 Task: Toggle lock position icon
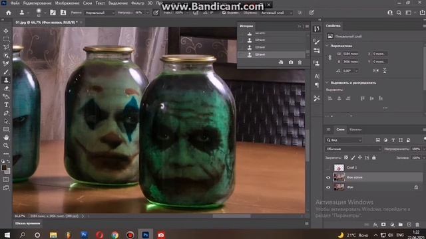[359, 157]
